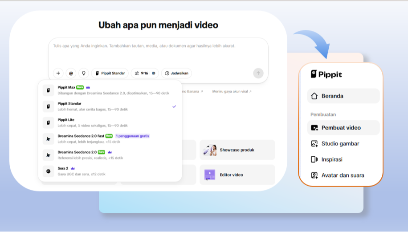This screenshot has height=232, width=408.
Task: Click the lightbulb ideas icon
Action: pos(84,73)
